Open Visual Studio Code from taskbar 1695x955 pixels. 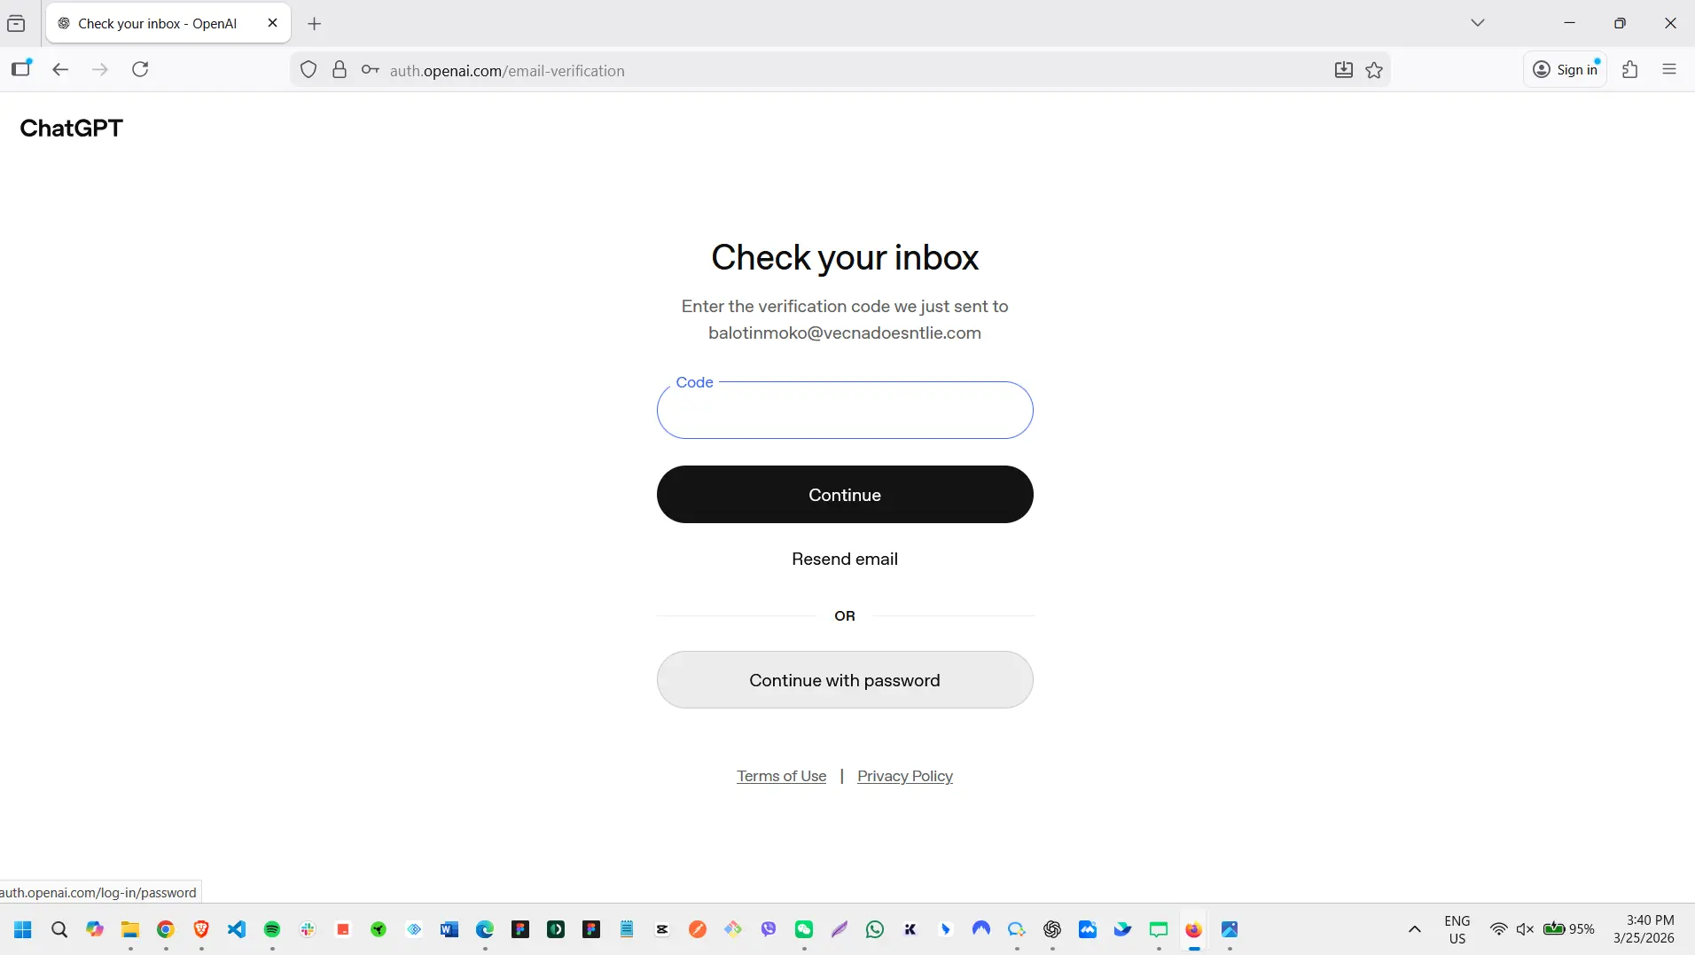[x=237, y=929]
